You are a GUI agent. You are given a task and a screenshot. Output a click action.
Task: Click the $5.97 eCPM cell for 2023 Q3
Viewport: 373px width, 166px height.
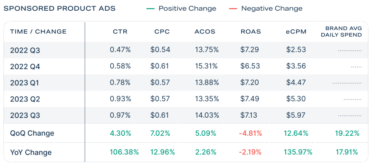point(296,115)
